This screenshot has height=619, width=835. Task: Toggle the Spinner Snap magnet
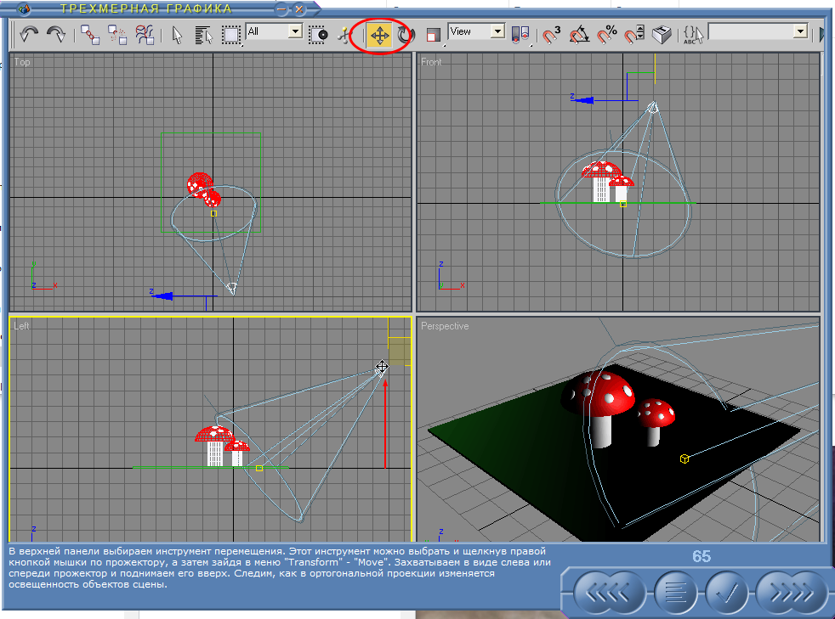pos(634,35)
